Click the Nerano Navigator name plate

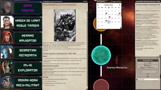point(28,38)
